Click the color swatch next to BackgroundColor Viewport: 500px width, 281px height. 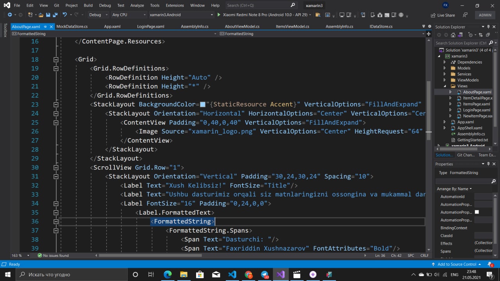pos(203,105)
